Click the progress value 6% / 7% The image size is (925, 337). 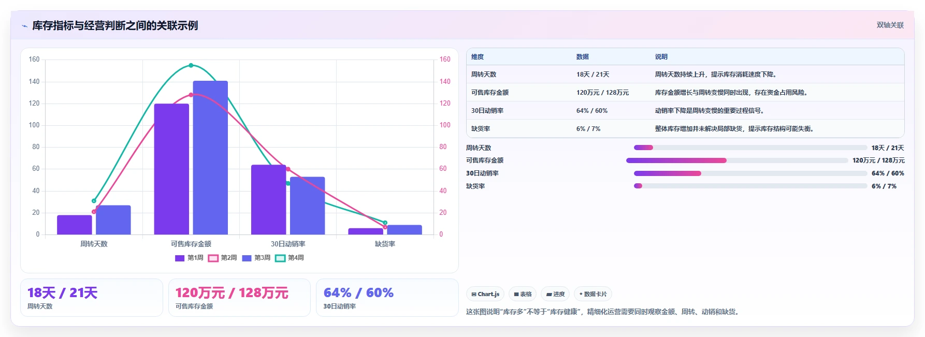coord(884,186)
